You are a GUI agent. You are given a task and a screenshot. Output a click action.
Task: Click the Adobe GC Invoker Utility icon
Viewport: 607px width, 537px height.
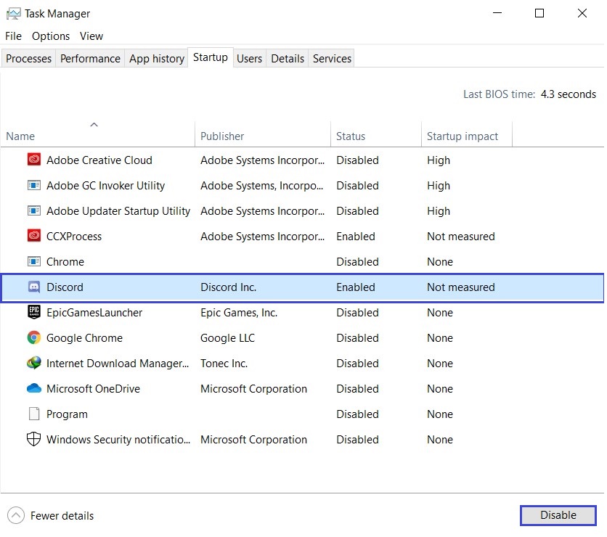[33, 185]
